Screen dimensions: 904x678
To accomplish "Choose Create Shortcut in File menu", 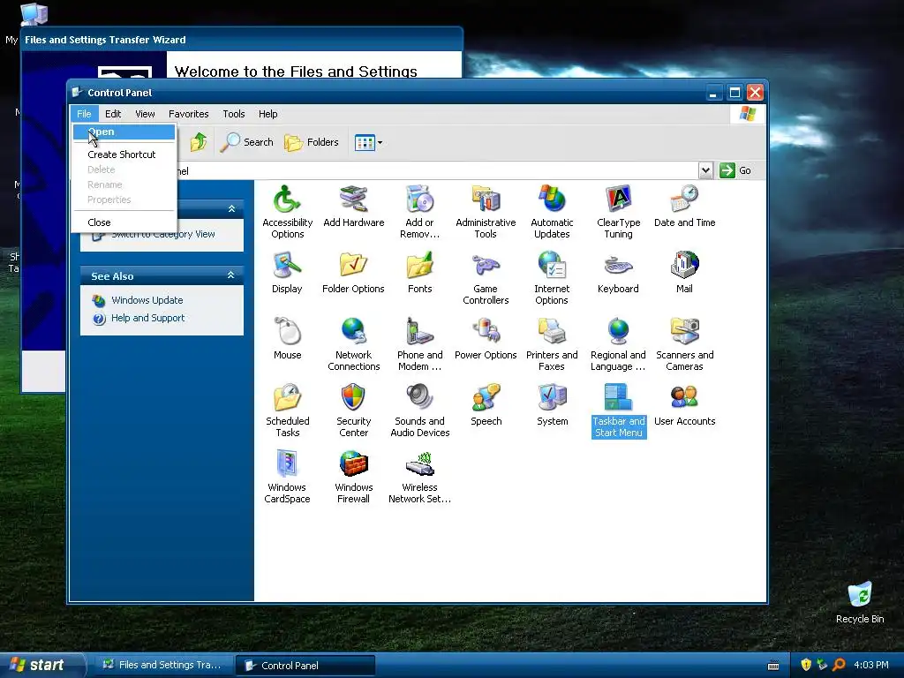I will (124, 154).
